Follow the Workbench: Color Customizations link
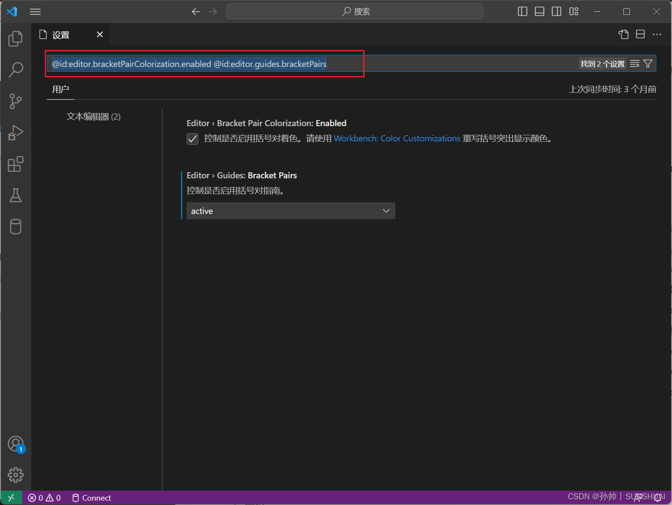Screen dimensions: 672x505 coord(397,138)
